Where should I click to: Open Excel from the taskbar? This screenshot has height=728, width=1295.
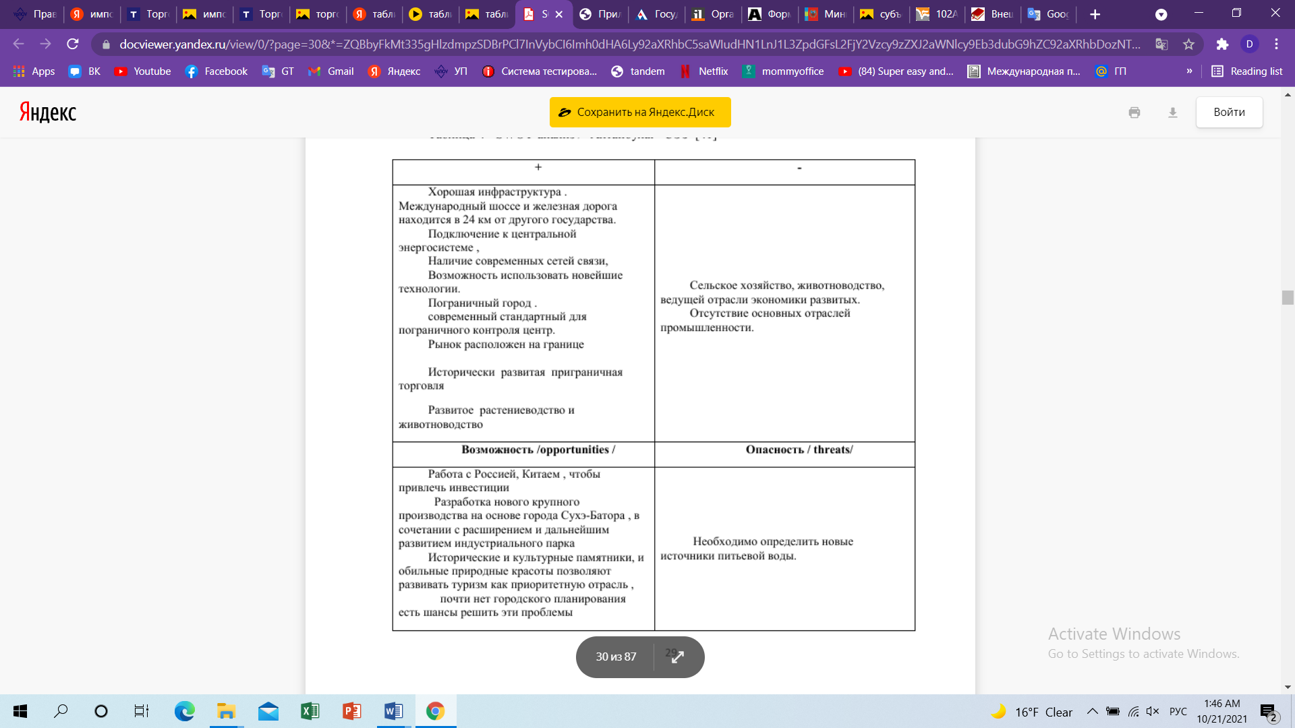click(310, 711)
